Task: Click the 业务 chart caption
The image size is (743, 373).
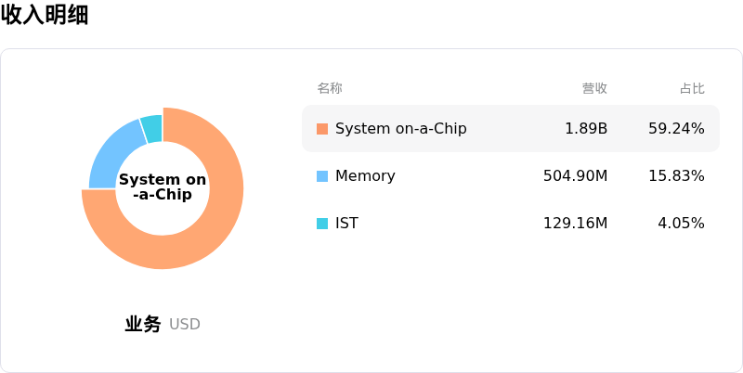Action: 143,324
